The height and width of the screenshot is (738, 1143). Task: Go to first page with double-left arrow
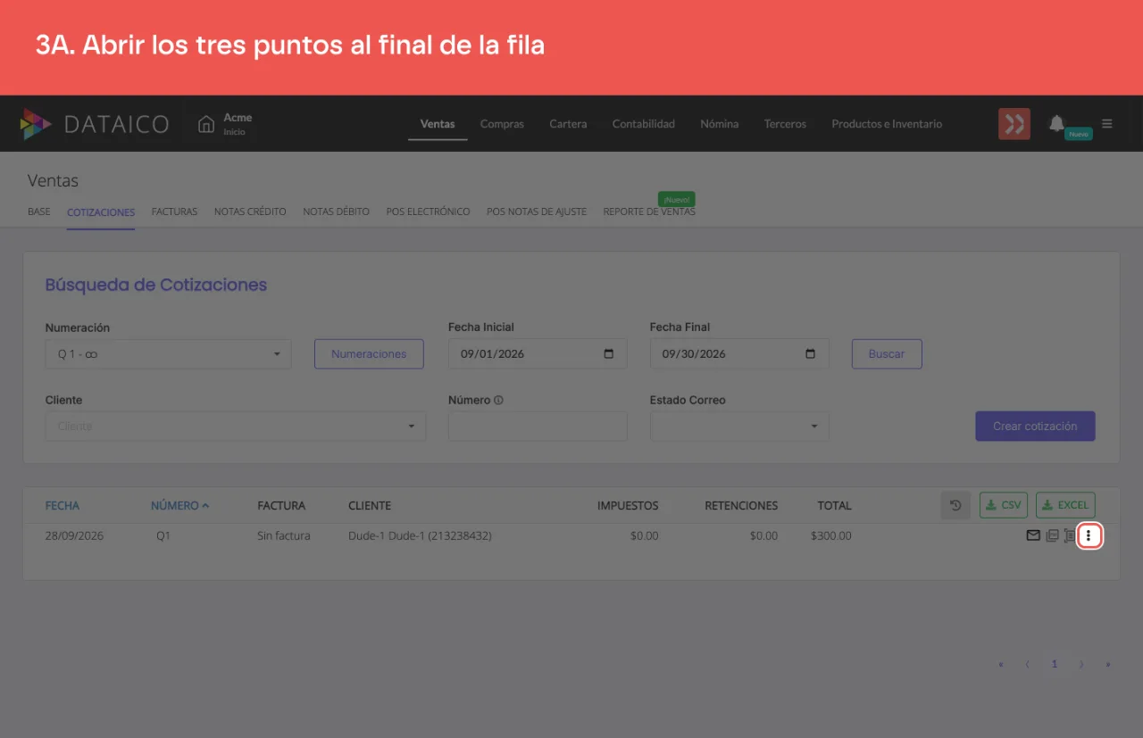pos(1001,664)
